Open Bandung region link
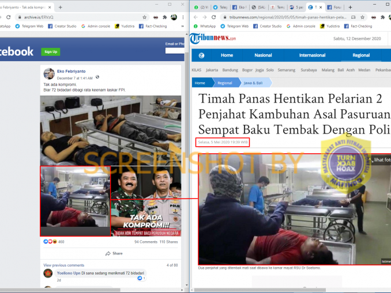391x293 pixels. (230, 70)
